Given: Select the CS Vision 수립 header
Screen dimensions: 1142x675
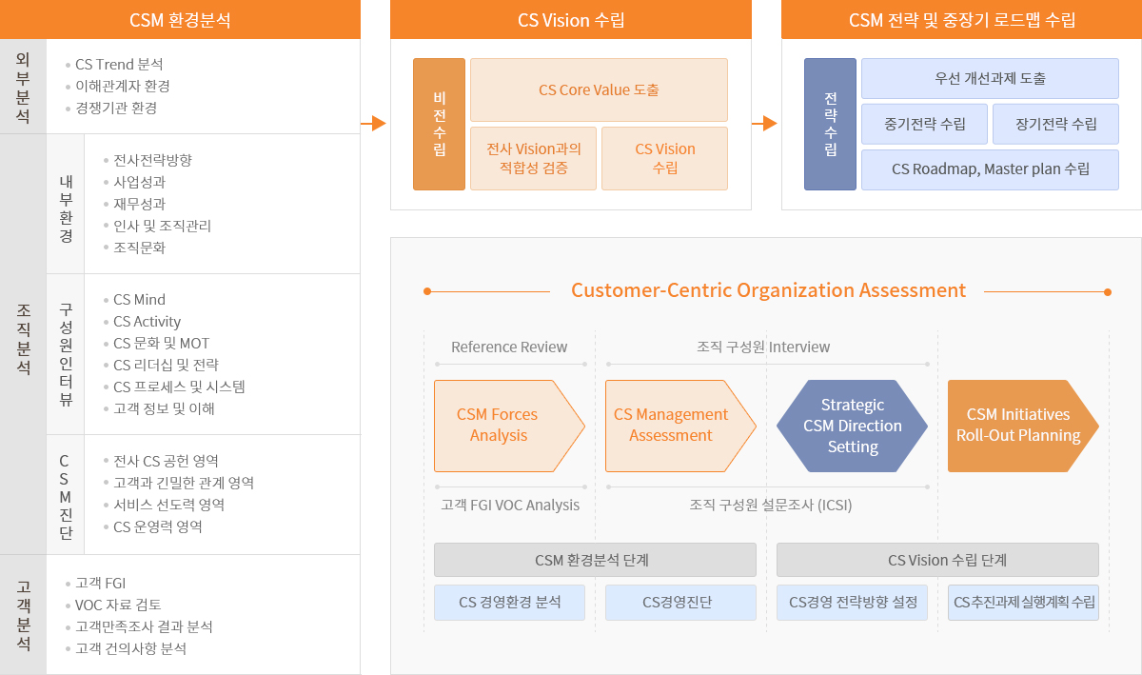Looking at the screenshot, I should point(571,20).
